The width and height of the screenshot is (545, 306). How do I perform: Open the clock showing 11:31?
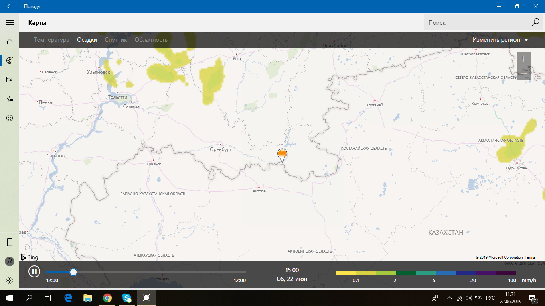click(x=510, y=298)
